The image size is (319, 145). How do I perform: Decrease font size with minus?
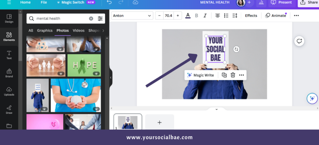tap(159, 16)
